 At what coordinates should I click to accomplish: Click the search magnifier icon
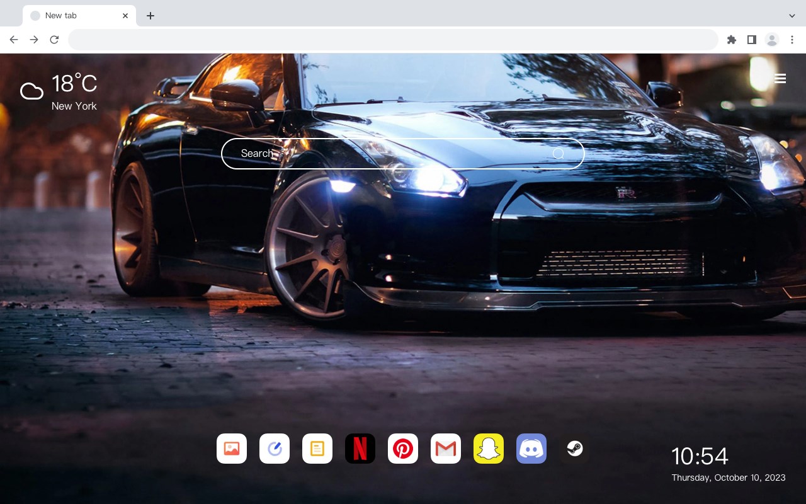pos(559,154)
